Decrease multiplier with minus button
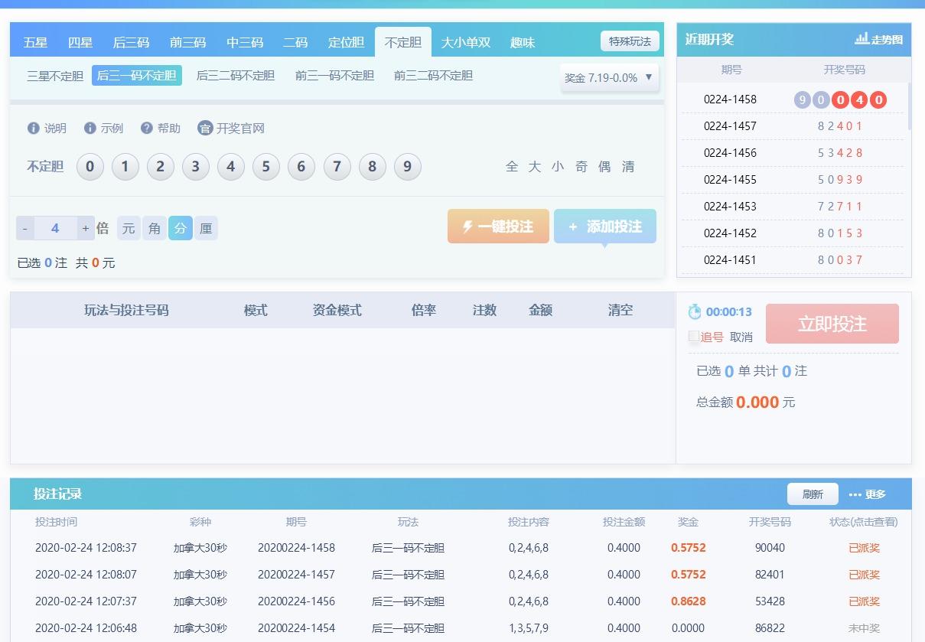 click(x=25, y=228)
